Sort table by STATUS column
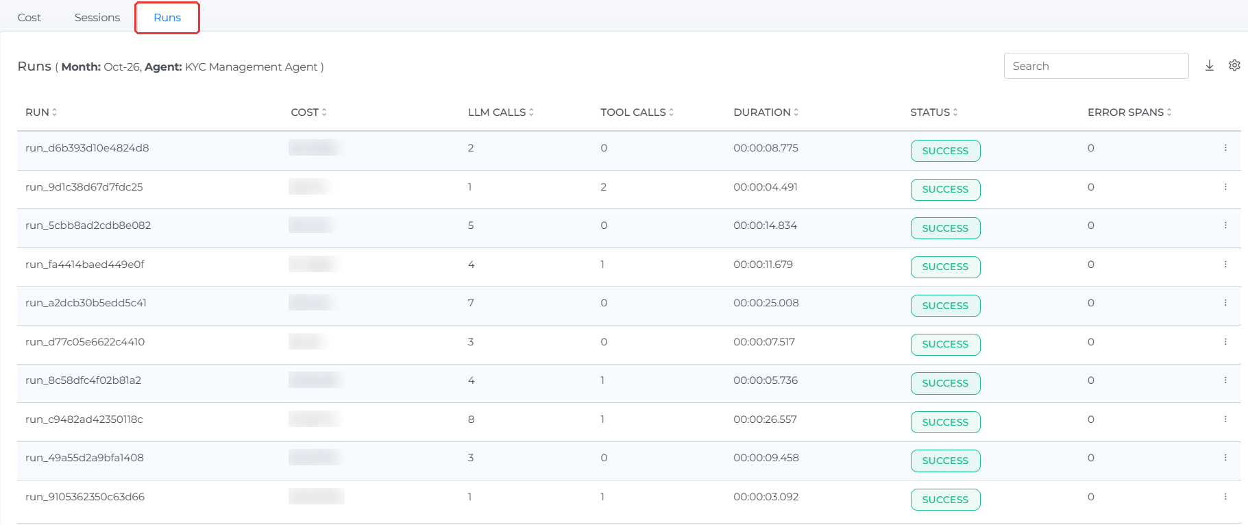The width and height of the screenshot is (1248, 525). point(934,112)
